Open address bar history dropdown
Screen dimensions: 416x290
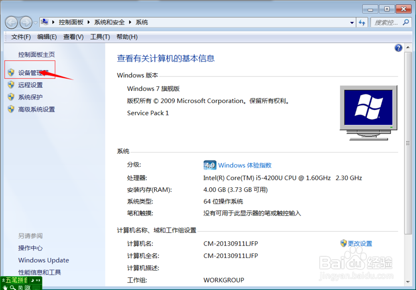[x=352, y=23]
